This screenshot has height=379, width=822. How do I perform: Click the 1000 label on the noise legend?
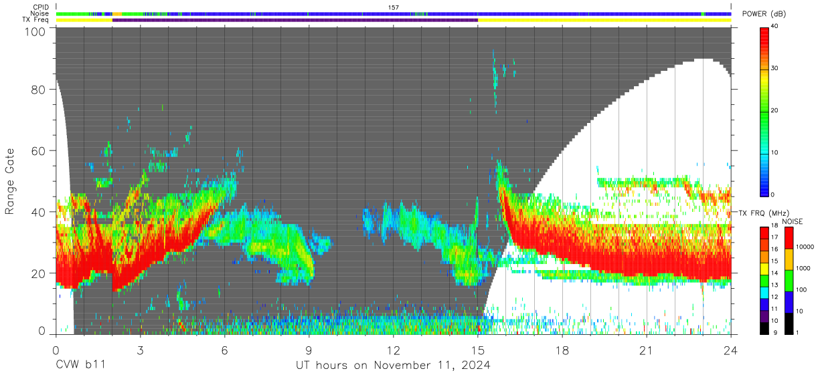(x=805, y=268)
